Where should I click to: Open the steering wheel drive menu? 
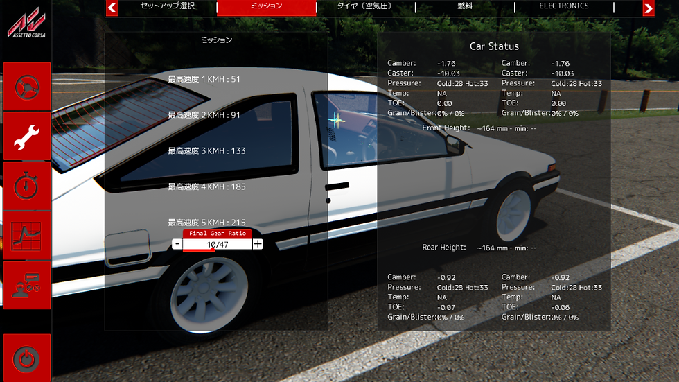(x=27, y=87)
